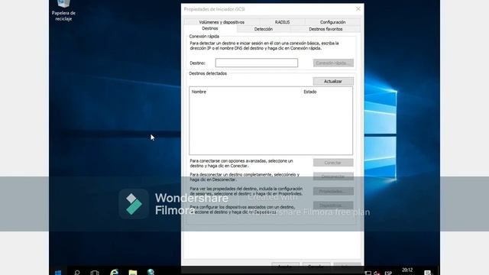This screenshot has width=489, height=275.
Task: Open the ESP language indicator
Action: (x=388, y=273)
